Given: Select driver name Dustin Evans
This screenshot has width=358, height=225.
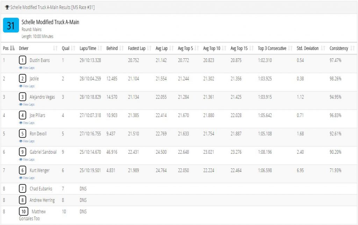Looking at the screenshot, I should tap(40, 60).
